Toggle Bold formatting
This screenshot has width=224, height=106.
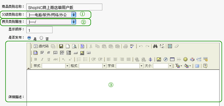click(x=36, y=60)
